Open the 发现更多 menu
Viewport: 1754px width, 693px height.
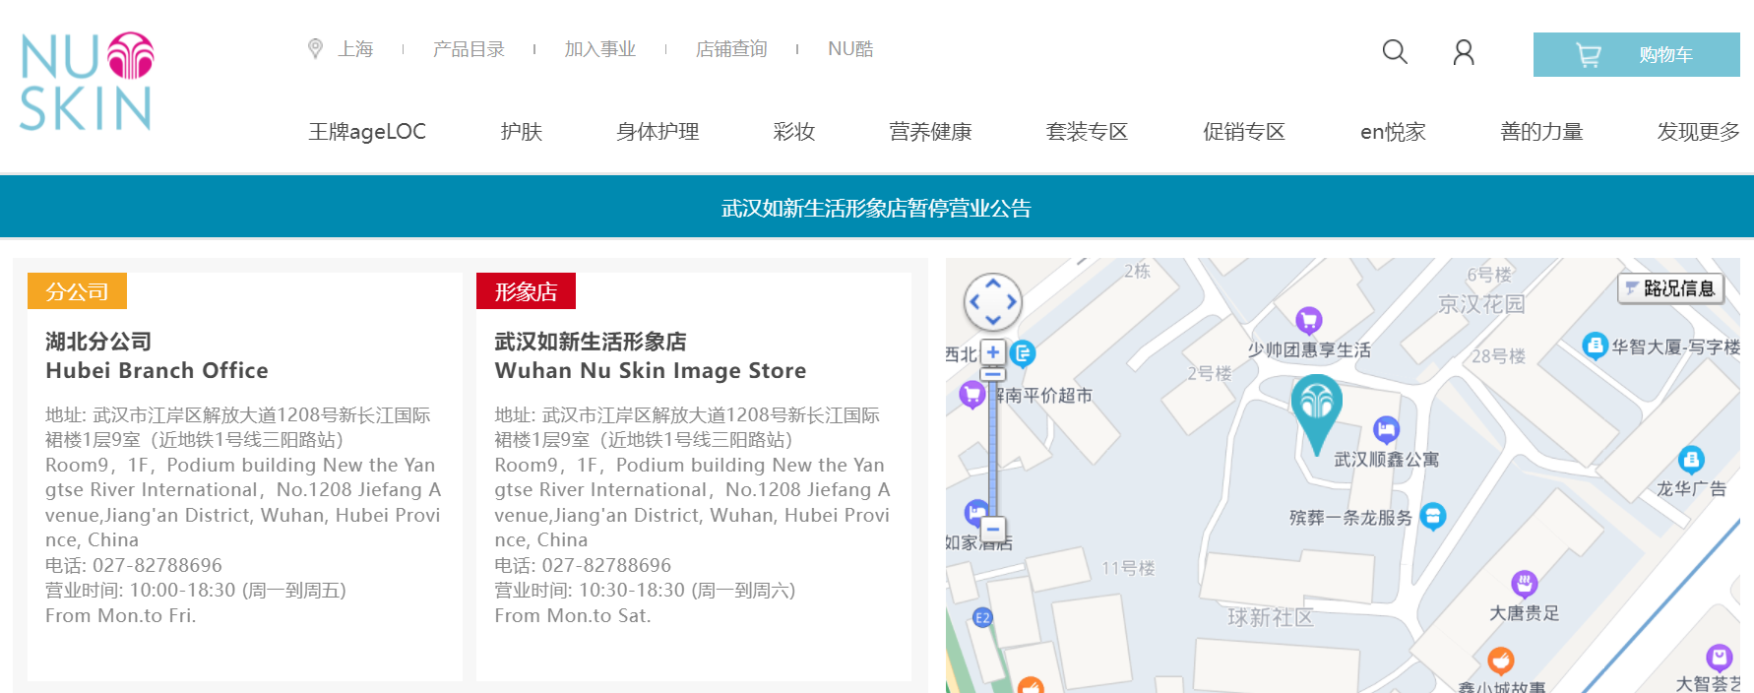[1698, 132]
